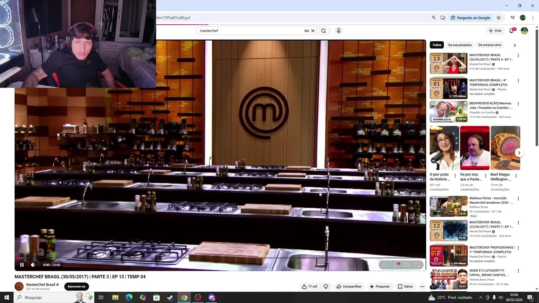Open the YouTube account avatar menu
Image resolution: width=539 pixels, height=303 pixels.
pos(524,31)
